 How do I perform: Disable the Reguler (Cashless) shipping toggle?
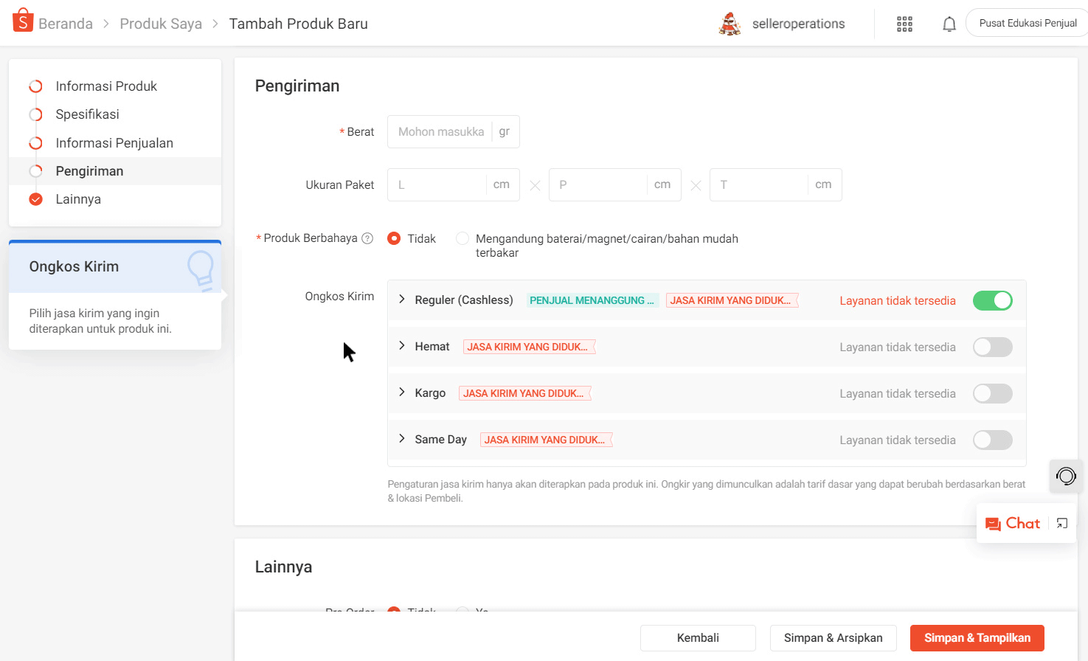point(992,300)
